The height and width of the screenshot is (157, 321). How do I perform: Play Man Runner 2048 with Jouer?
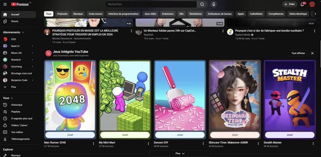point(70,135)
